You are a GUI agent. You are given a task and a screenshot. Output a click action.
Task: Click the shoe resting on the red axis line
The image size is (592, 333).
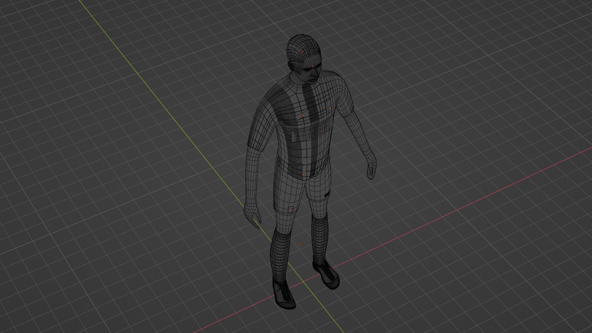[326, 274]
